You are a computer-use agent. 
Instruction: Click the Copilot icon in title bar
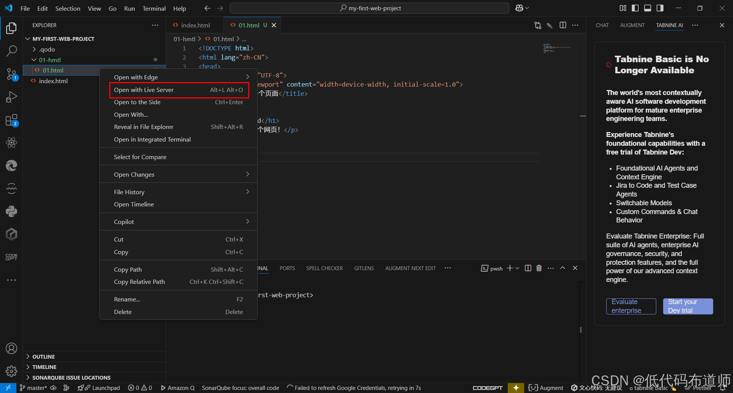519,8
